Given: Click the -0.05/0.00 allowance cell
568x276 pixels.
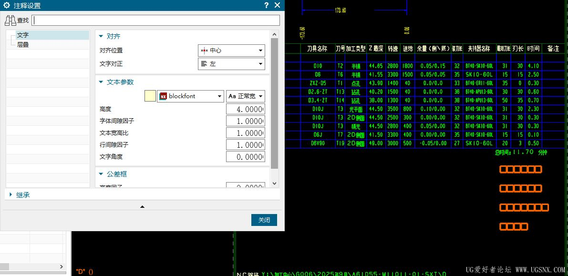Looking at the screenshot, I should pos(433,143).
